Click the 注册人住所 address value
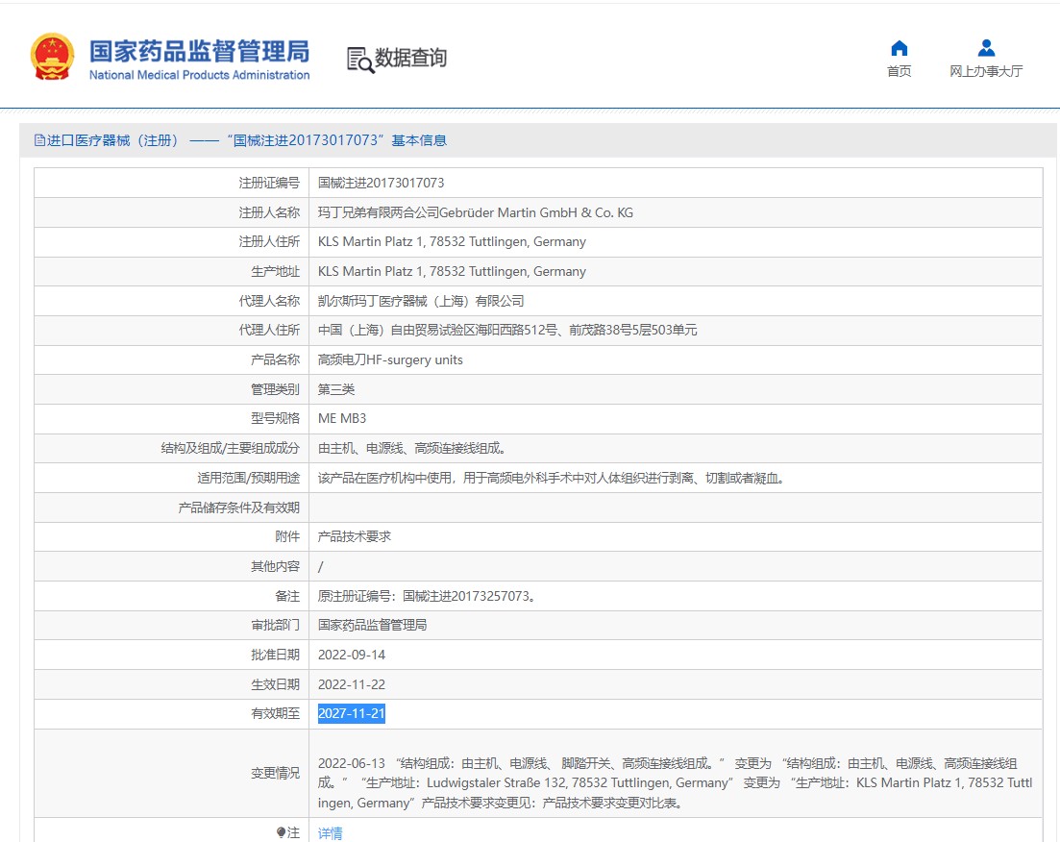 [452, 241]
